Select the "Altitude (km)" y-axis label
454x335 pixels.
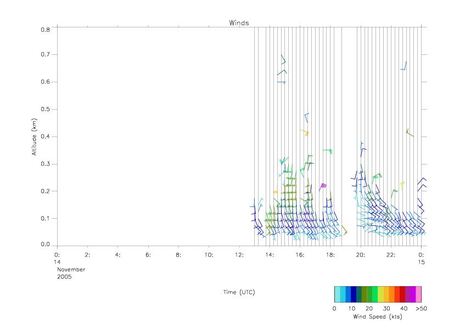34,137
